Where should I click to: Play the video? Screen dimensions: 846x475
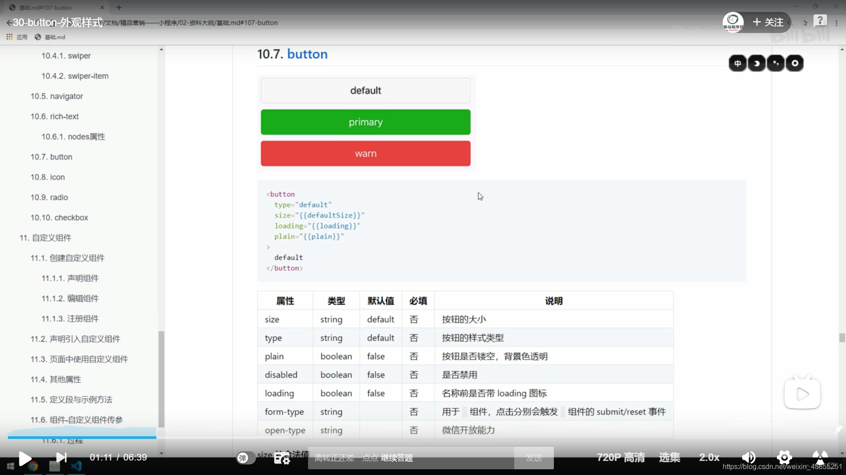(25, 458)
